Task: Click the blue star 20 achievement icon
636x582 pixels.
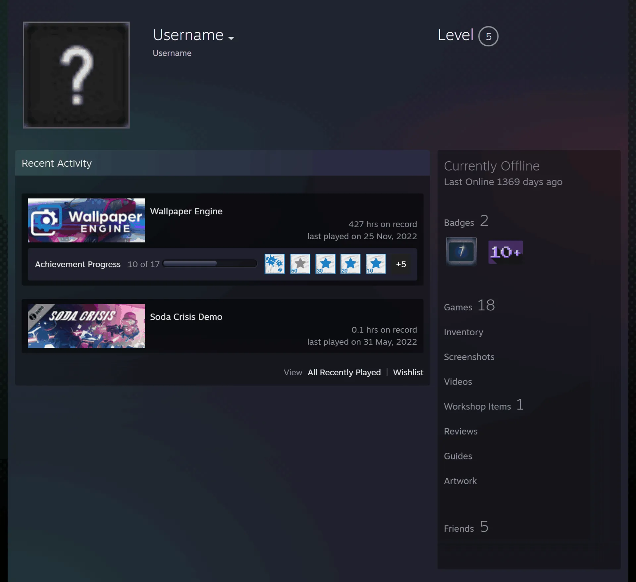Action: [x=350, y=264]
